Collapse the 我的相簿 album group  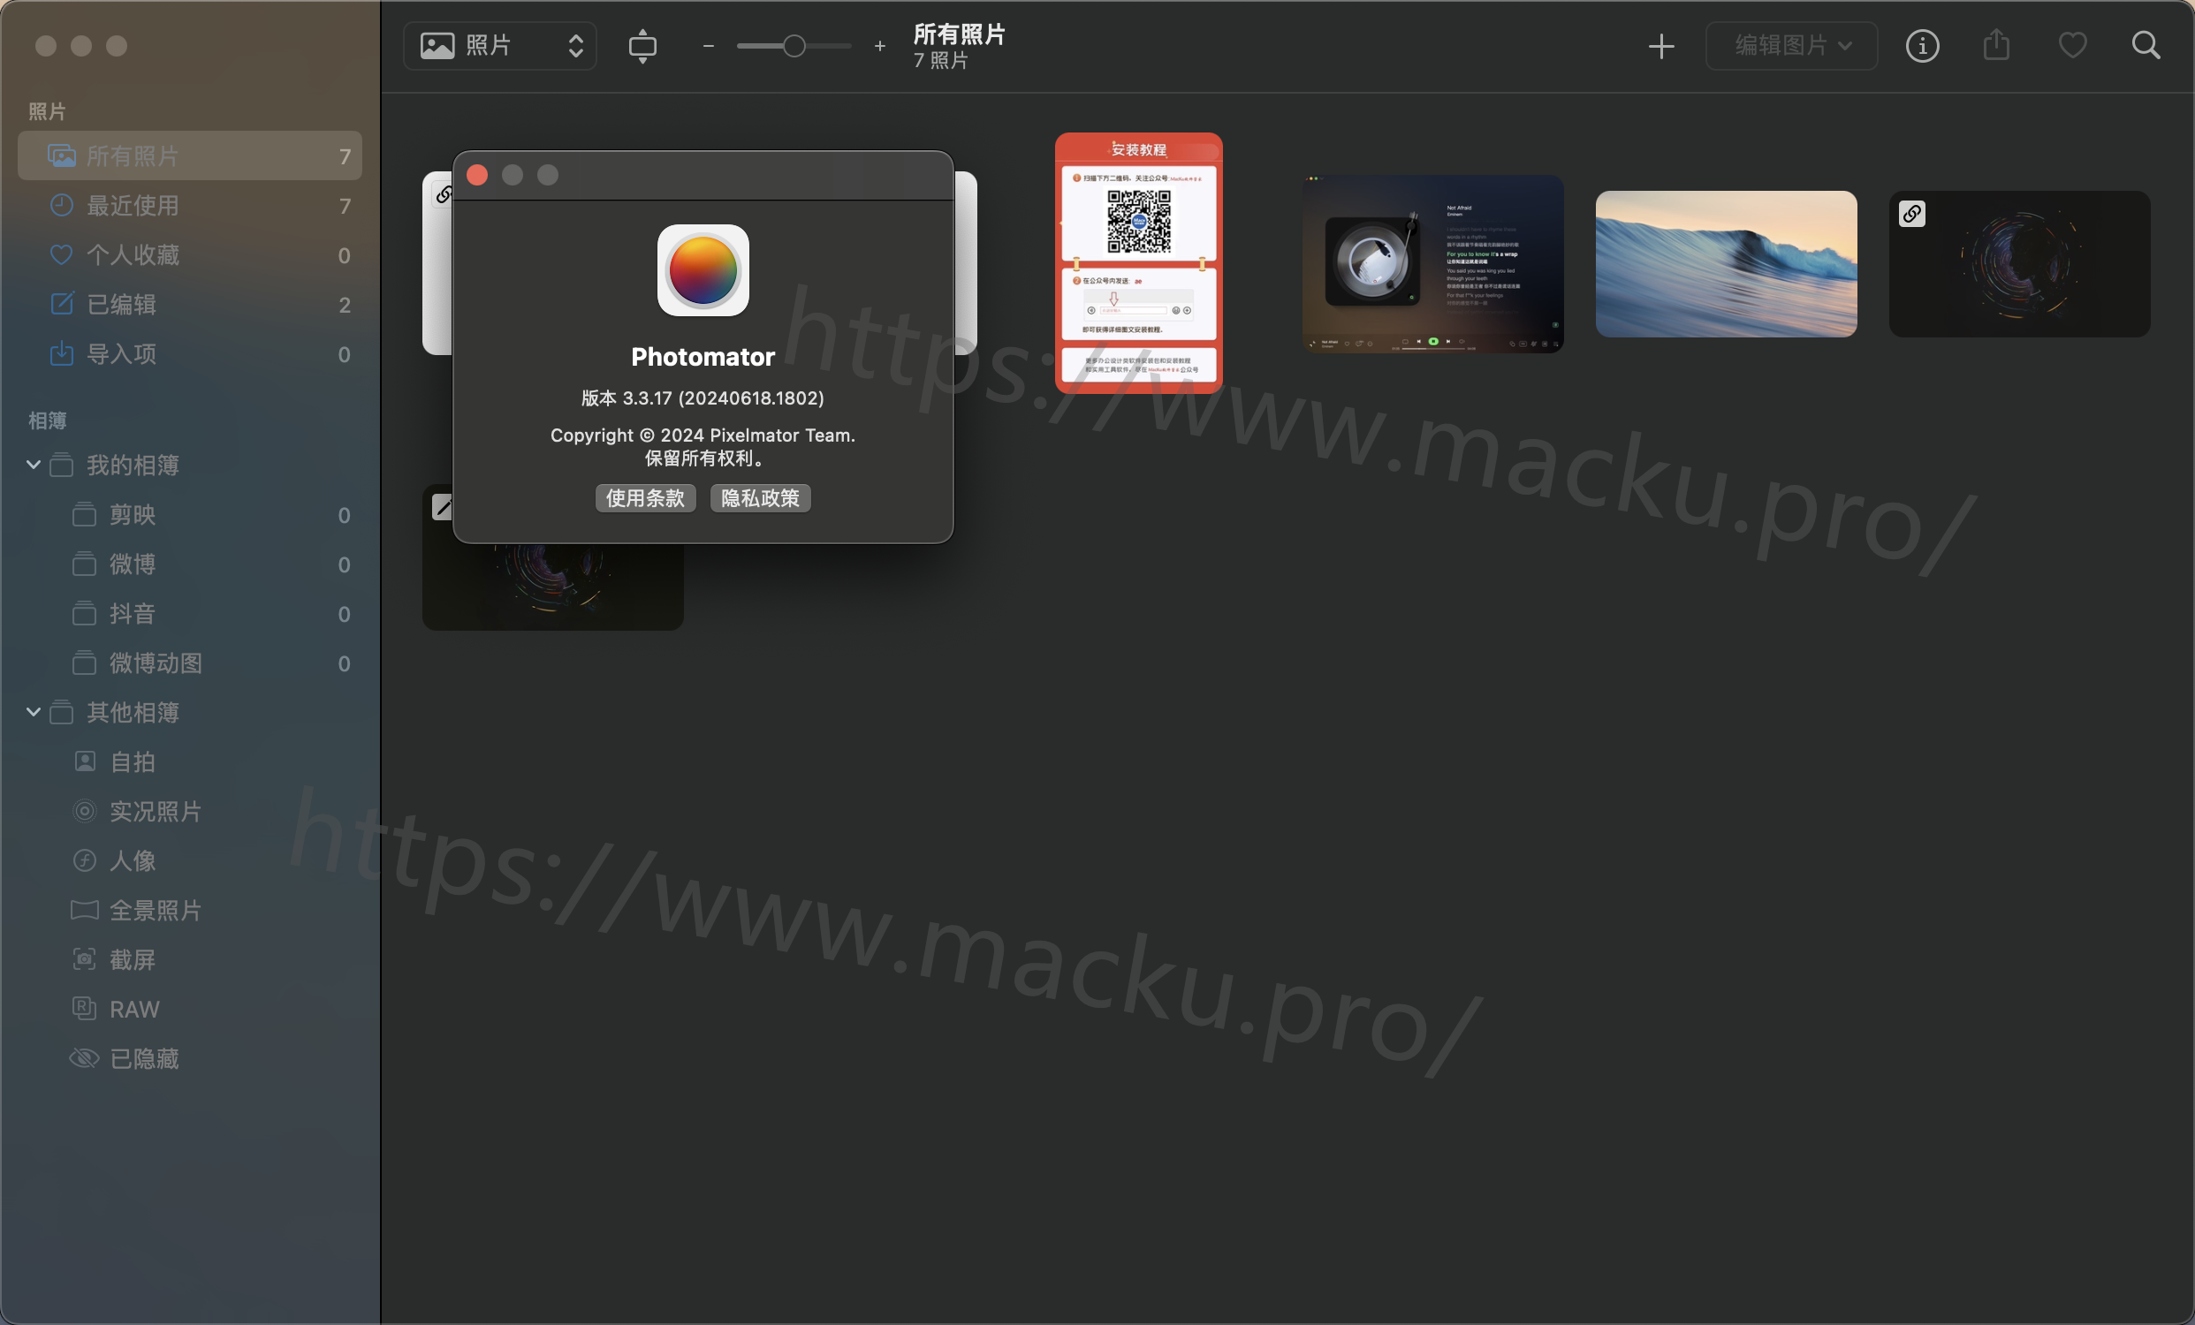click(33, 465)
